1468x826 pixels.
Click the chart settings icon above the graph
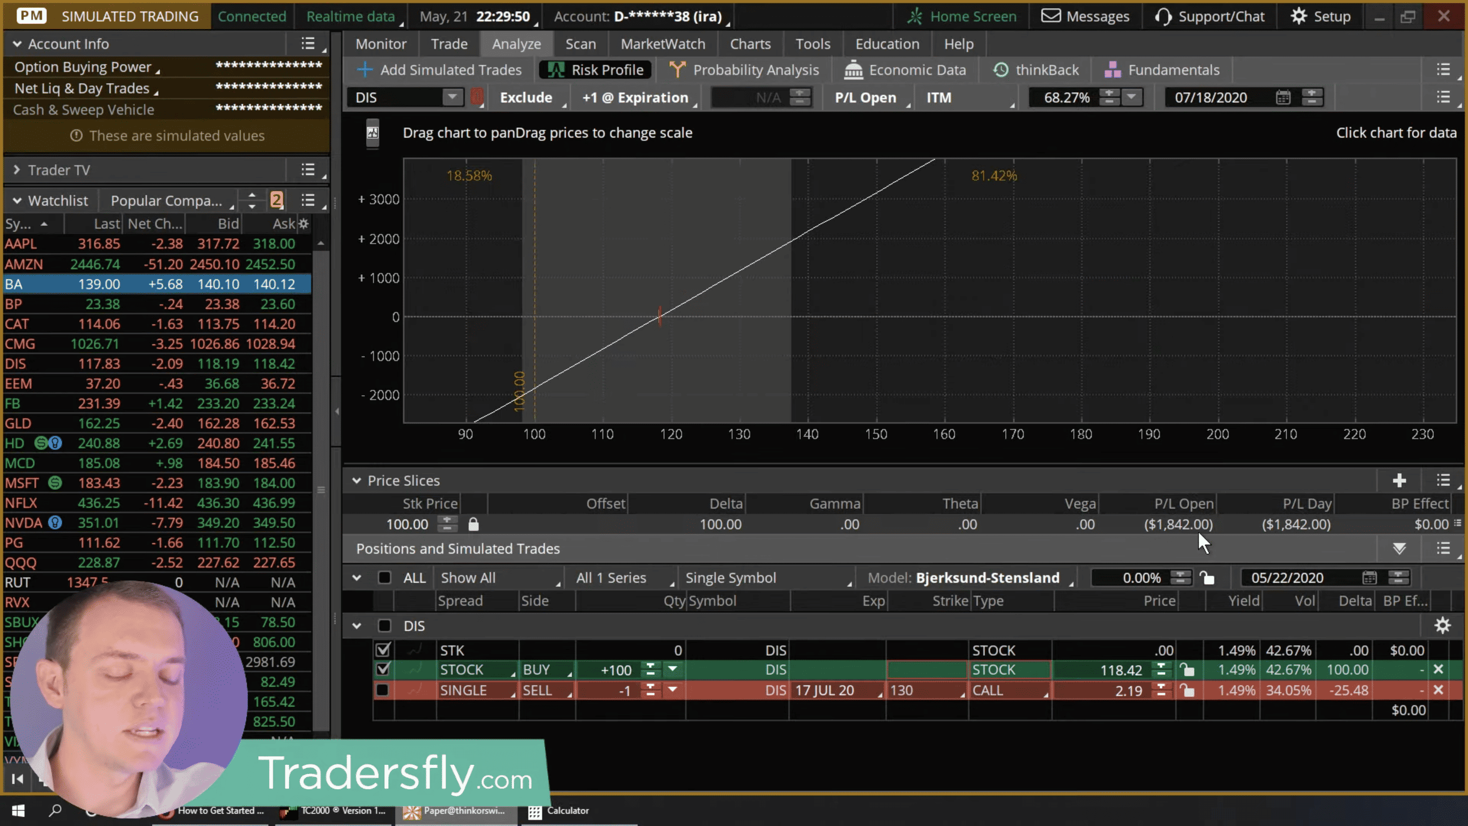click(373, 133)
